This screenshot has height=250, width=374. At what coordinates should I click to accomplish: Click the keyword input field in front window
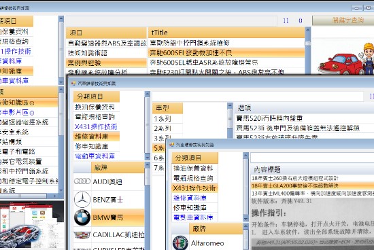click(312, 158)
